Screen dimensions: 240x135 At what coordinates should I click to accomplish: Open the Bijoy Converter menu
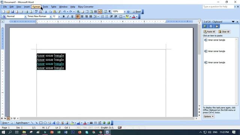(86, 7)
